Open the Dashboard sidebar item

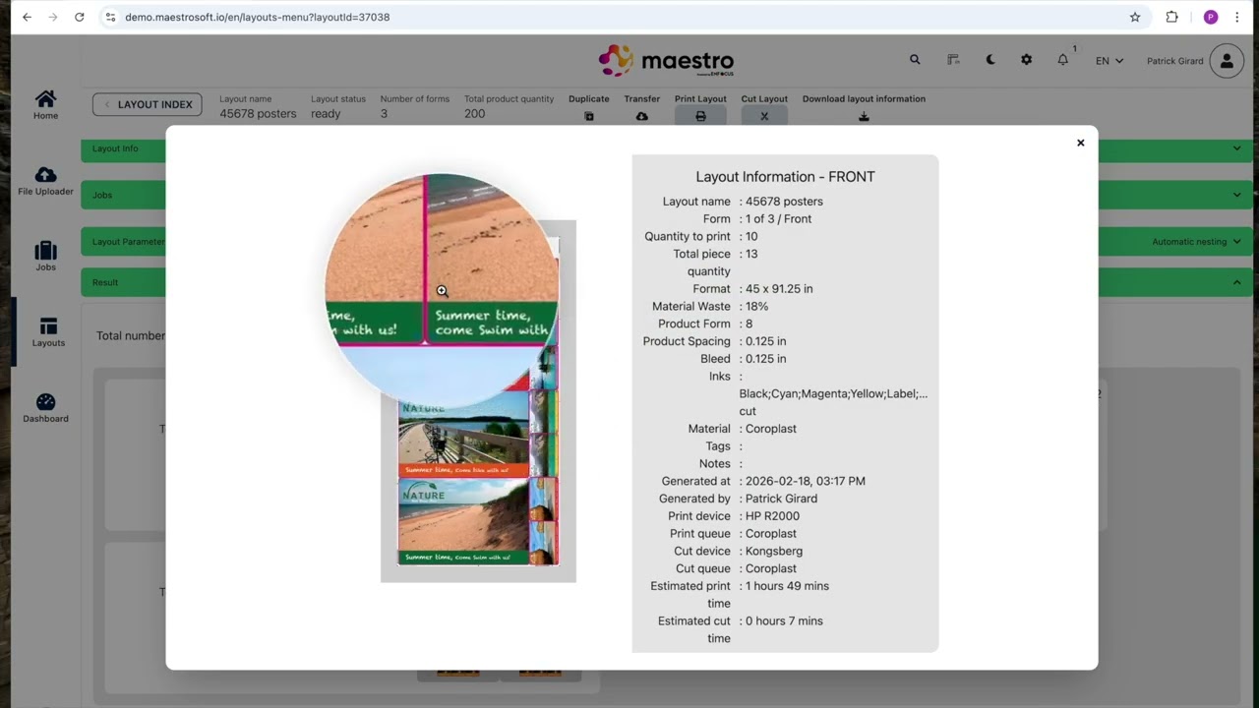45,408
